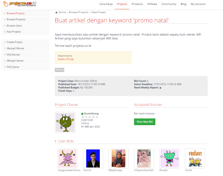
Task: Open the Affiliate menu item
Action: (x=152, y=4)
